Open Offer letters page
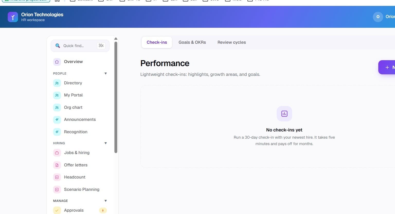 80,165
